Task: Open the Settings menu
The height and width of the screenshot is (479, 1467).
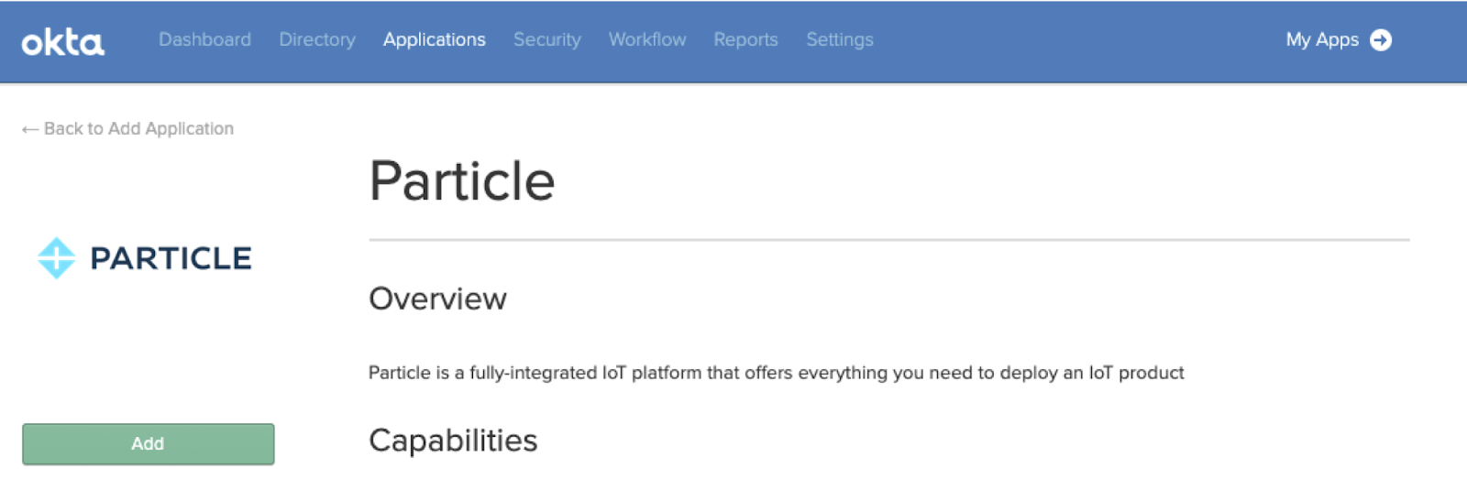Action: click(840, 39)
